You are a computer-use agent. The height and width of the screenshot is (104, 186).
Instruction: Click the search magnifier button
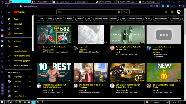point(126,12)
